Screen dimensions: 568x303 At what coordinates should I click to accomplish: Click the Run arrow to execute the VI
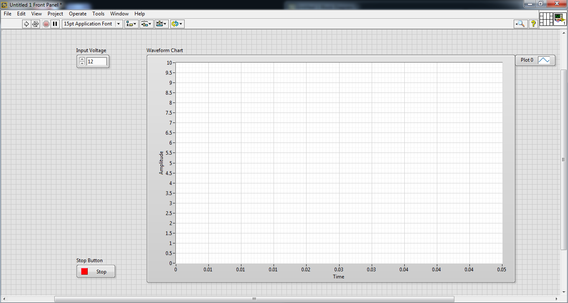click(26, 24)
